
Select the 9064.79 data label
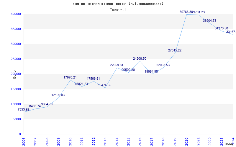pos(47,104)
